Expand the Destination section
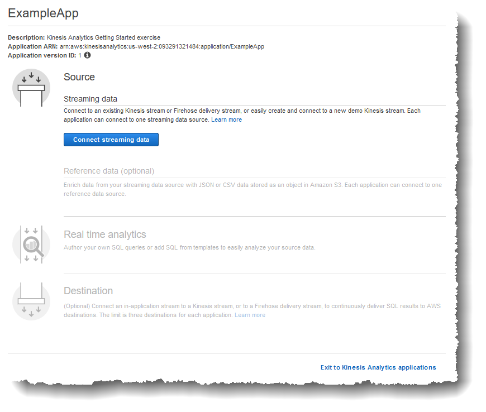 pos(88,291)
